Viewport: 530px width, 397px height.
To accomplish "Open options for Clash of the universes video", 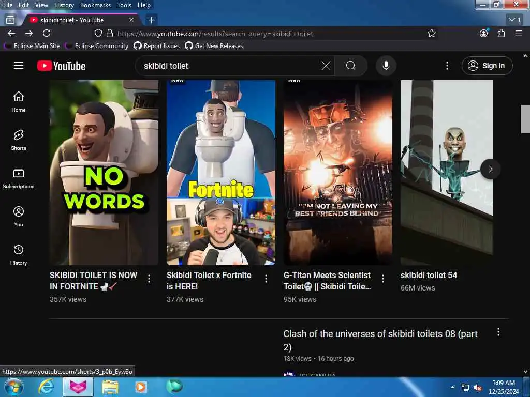I will (498, 332).
